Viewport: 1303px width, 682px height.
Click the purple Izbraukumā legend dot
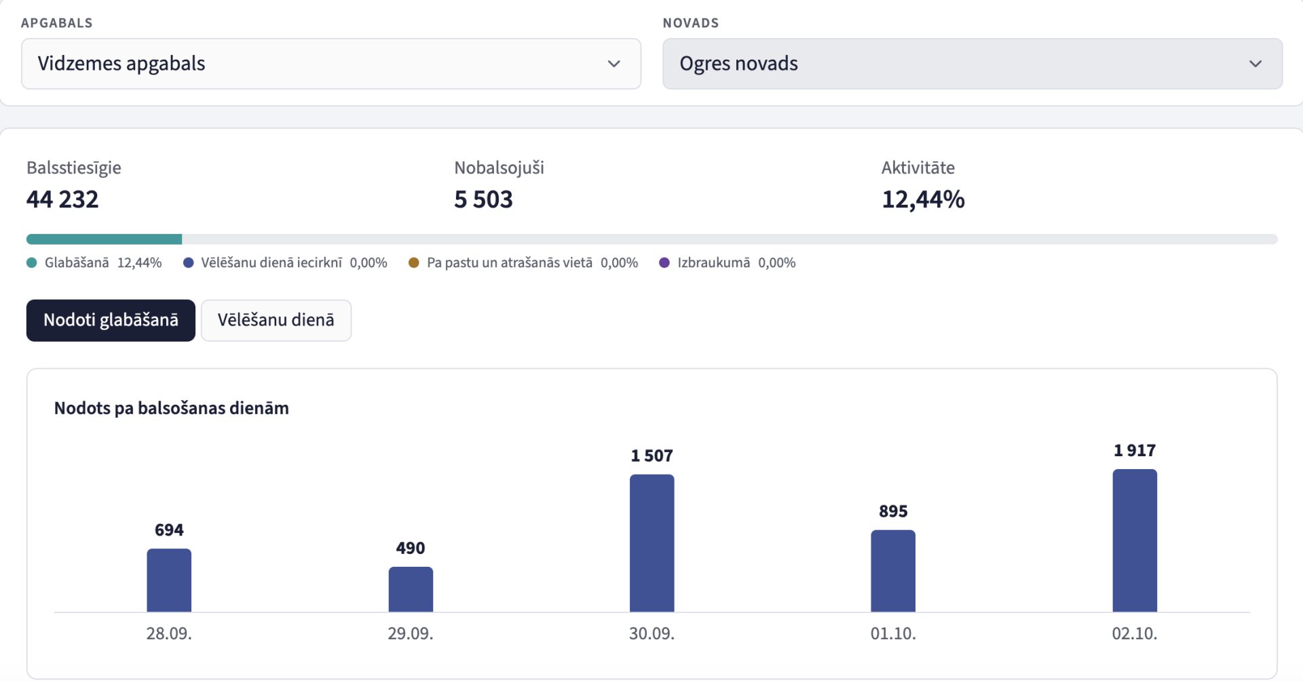664,263
